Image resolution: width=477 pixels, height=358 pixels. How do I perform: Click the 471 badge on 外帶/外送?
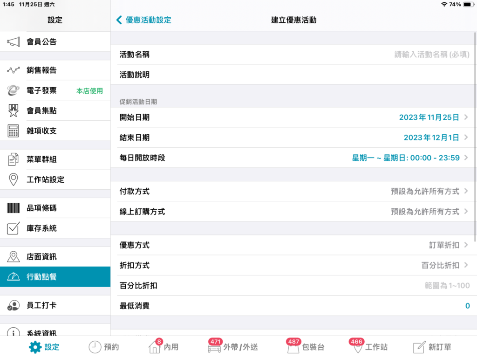(x=215, y=342)
